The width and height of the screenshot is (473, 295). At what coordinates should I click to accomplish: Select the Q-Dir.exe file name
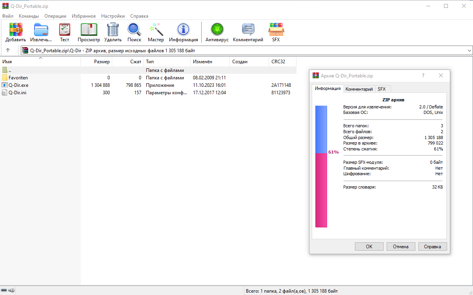(18, 85)
